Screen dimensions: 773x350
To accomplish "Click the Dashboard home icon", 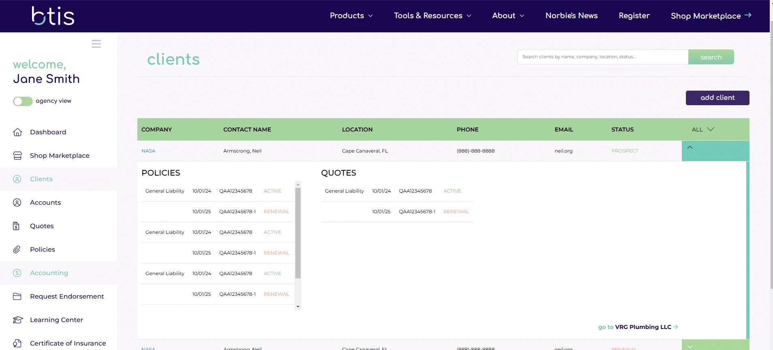I will coord(17,132).
